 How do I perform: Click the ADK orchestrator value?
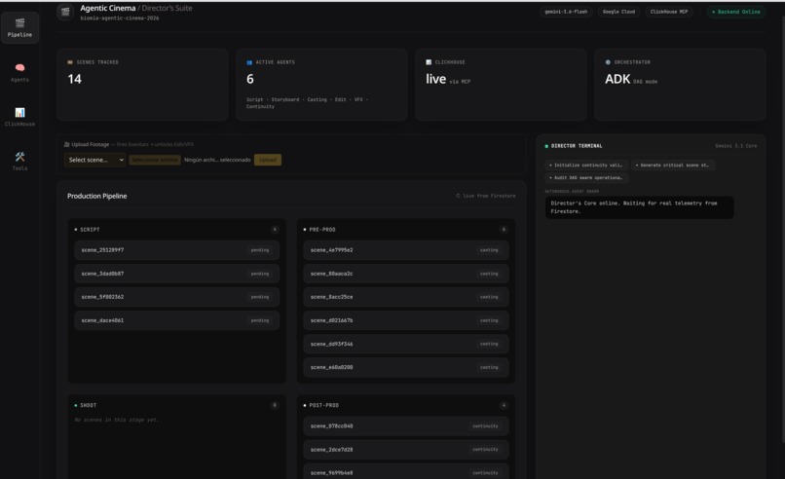pyautogui.click(x=617, y=79)
